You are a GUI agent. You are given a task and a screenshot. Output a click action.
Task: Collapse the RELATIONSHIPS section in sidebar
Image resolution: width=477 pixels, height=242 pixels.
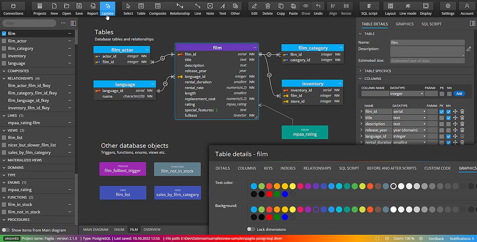(x=4, y=78)
